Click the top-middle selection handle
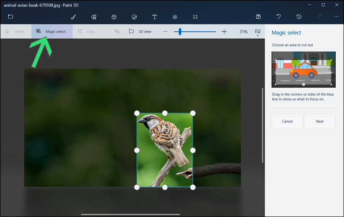 (165, 113)
